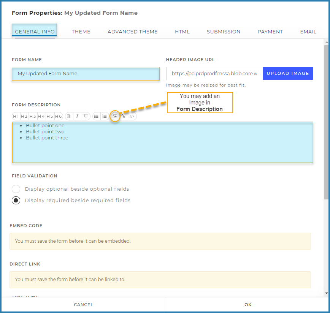Click the Header Image URL field
Viewport: 330px width, 313px height.
coord(214,73)
